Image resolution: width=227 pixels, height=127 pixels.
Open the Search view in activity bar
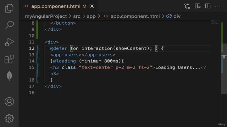click(9, 25)
